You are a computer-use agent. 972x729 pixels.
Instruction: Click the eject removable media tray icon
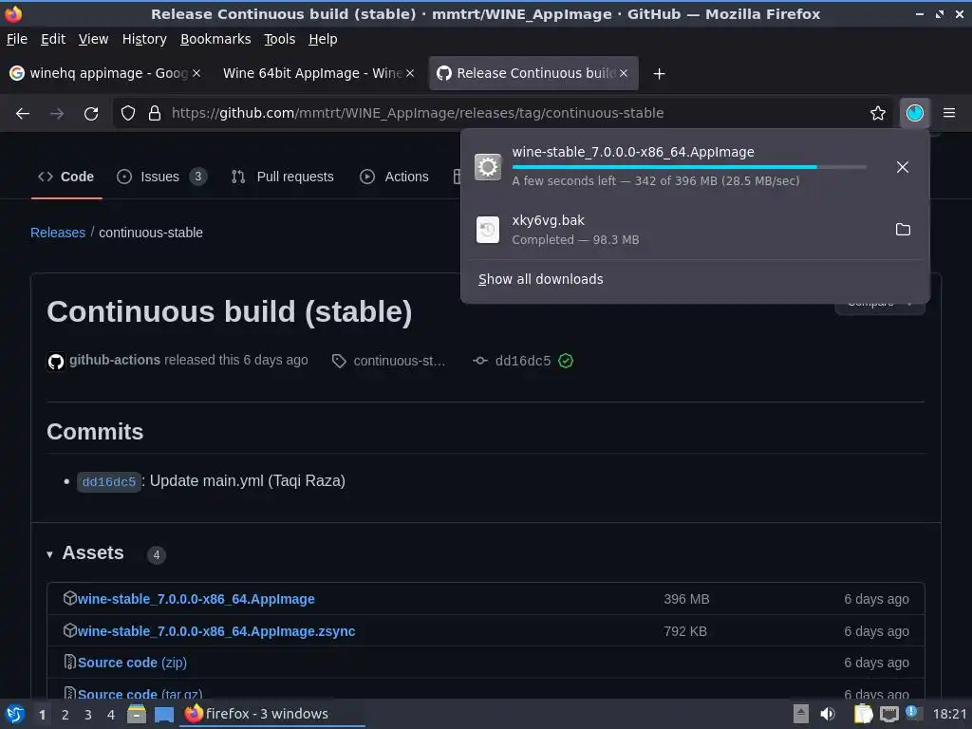[x=801, y=714]
